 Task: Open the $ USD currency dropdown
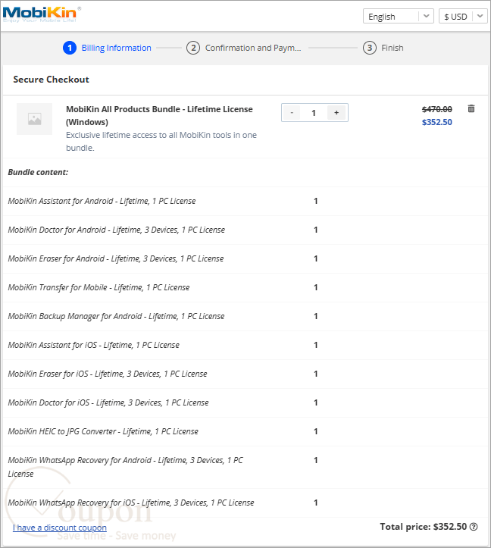coord(463,16)
